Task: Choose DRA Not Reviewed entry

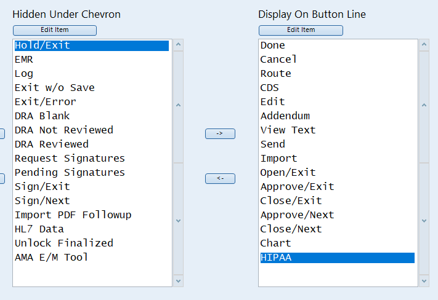Action: coord(63,130)
